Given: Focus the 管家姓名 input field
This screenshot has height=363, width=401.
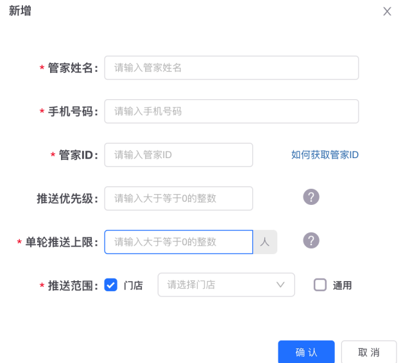Looking at the screenshot, I should (231, 68).
